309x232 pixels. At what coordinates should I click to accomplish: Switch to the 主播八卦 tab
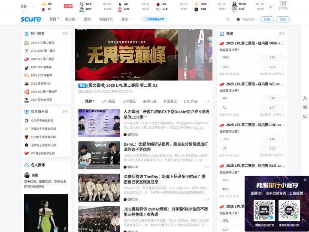pos(150,101)
